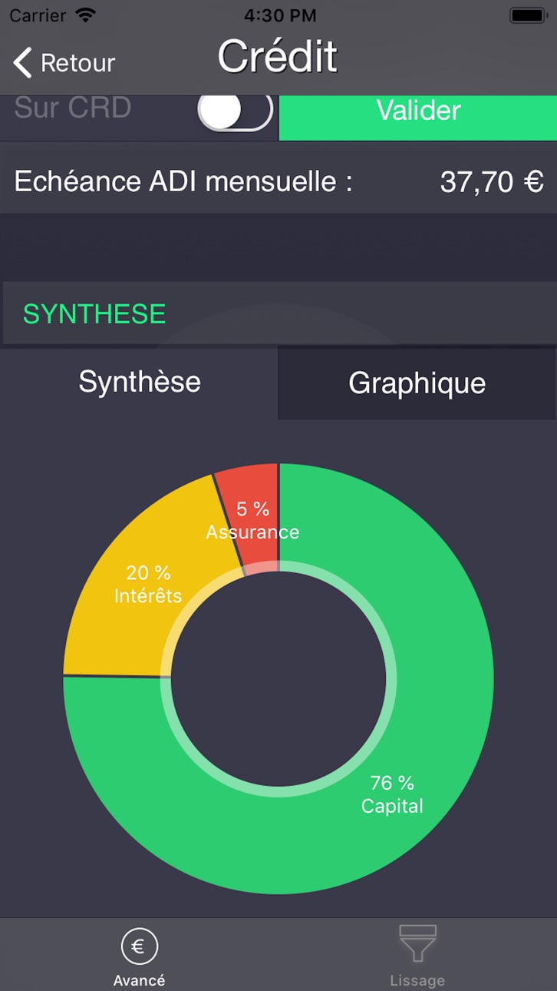The width and height of the screenshot is (557, 991).
Task: Tap the Crédit page title
Action: [278, 56]
